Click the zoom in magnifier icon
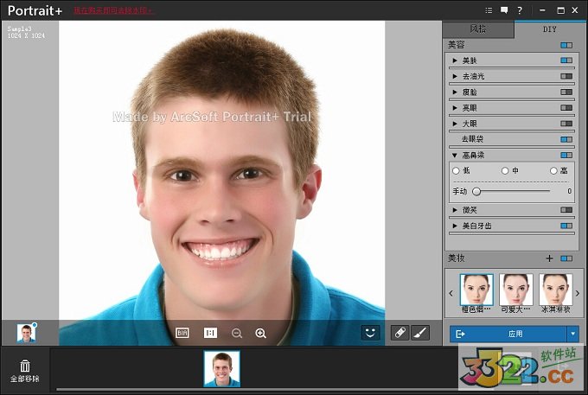Viewport: 588px width, 395px height. 260,333
